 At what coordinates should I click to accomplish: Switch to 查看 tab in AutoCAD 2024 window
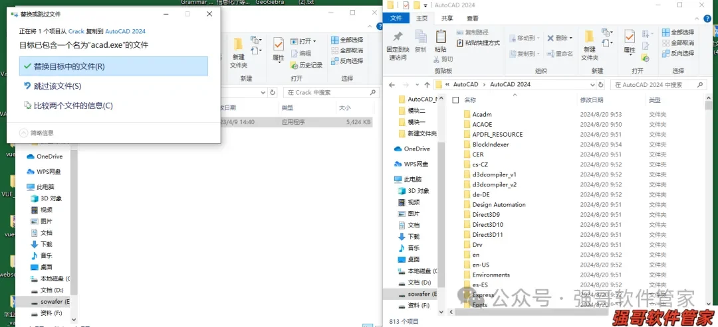[472, 19]
